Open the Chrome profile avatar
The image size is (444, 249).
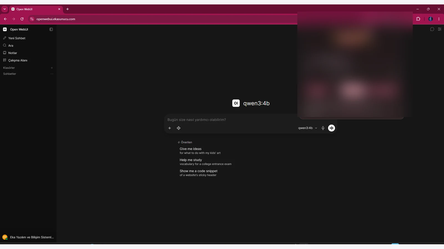click(431, 19)
